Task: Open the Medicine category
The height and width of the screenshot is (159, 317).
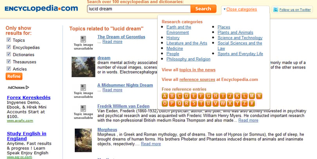Action: pyautogui.click(x=175, y=48)
